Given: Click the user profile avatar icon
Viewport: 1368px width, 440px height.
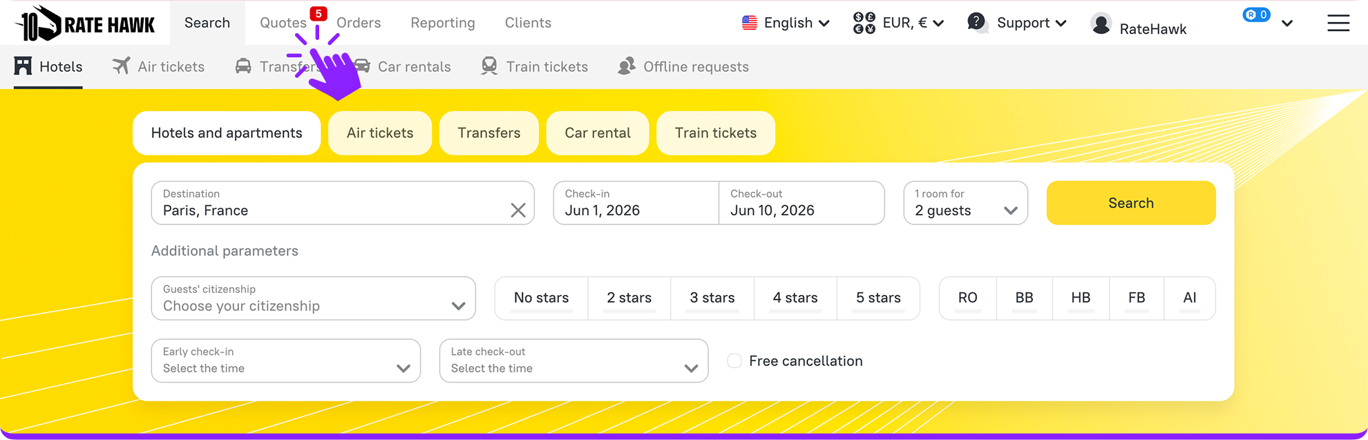Looking at the screenshot, I should click(1101, 23).
